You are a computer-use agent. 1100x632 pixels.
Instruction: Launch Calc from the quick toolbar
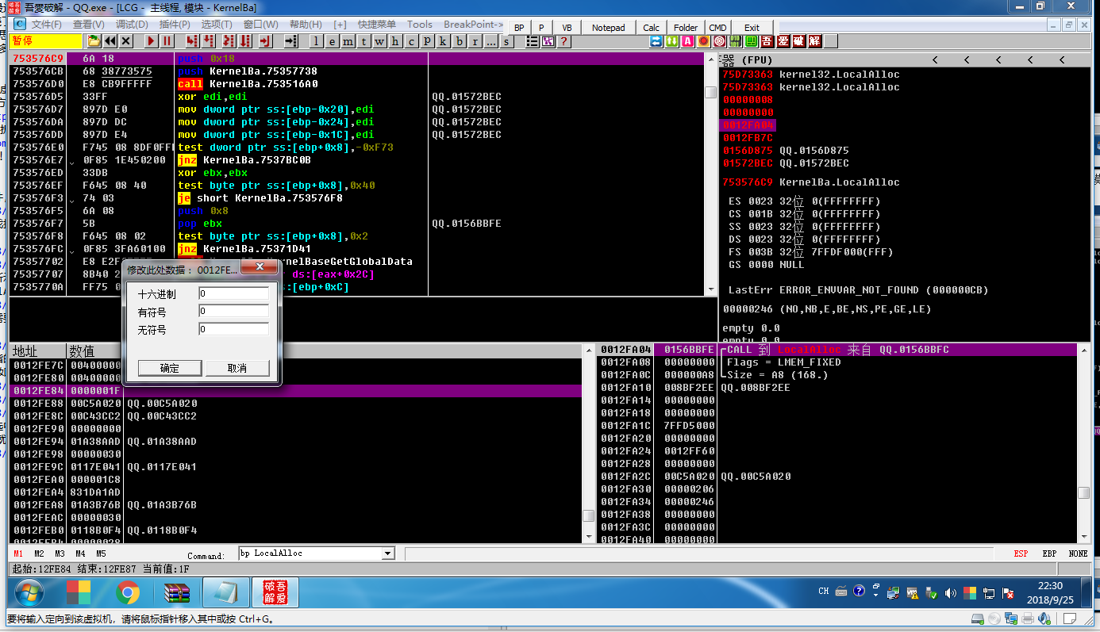tap(652, 28)
